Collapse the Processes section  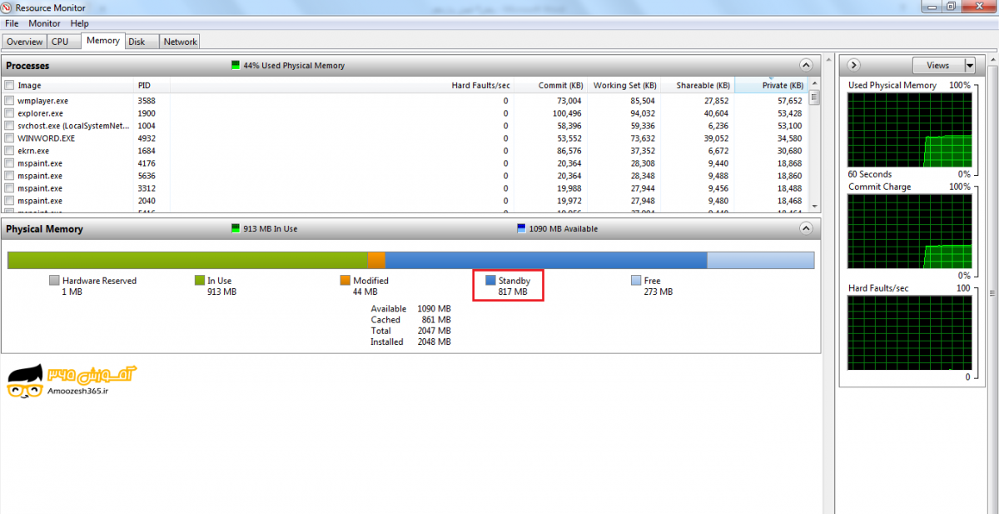click(x=805, y=65)
